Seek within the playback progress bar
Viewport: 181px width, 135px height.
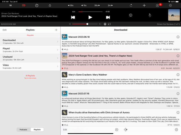click(x=90, y=11)
